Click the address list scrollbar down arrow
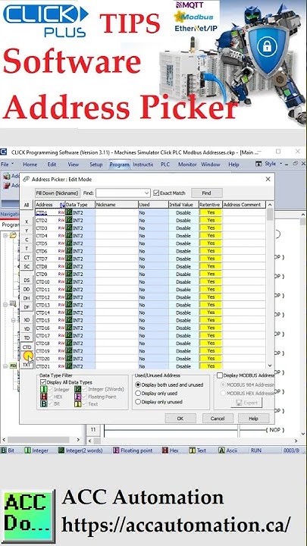The height and width of the screenshot is (546, 307). point(270,366)
